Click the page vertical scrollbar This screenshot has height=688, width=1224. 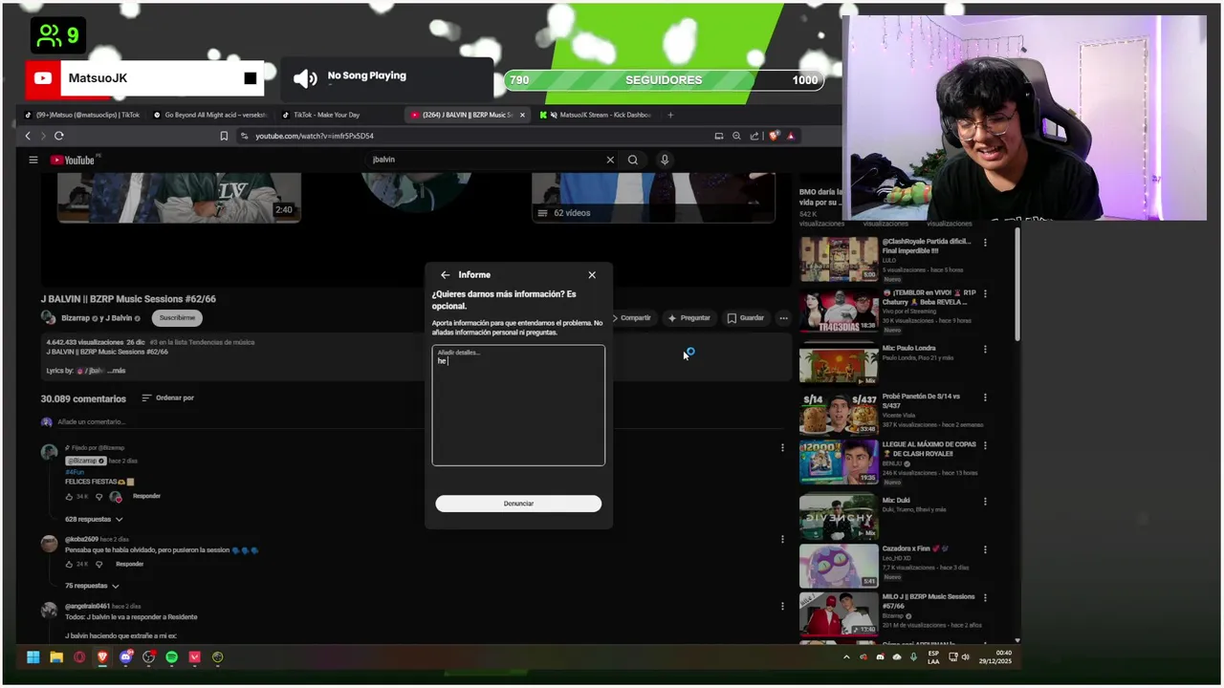pyautogui.click(x=1017, y=285)
